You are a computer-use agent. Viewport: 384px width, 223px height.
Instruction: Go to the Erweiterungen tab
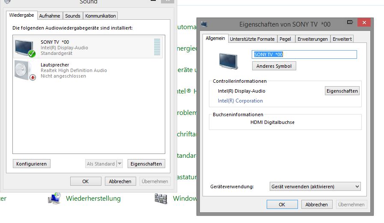click(x=313, y=39)
